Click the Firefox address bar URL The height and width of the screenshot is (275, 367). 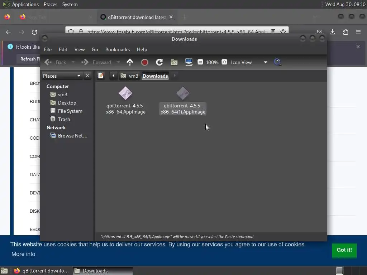coord(177,32)
